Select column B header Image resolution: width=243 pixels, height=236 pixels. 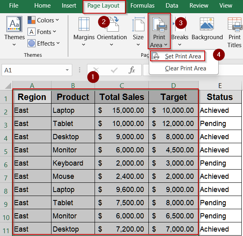coord(73,86)
